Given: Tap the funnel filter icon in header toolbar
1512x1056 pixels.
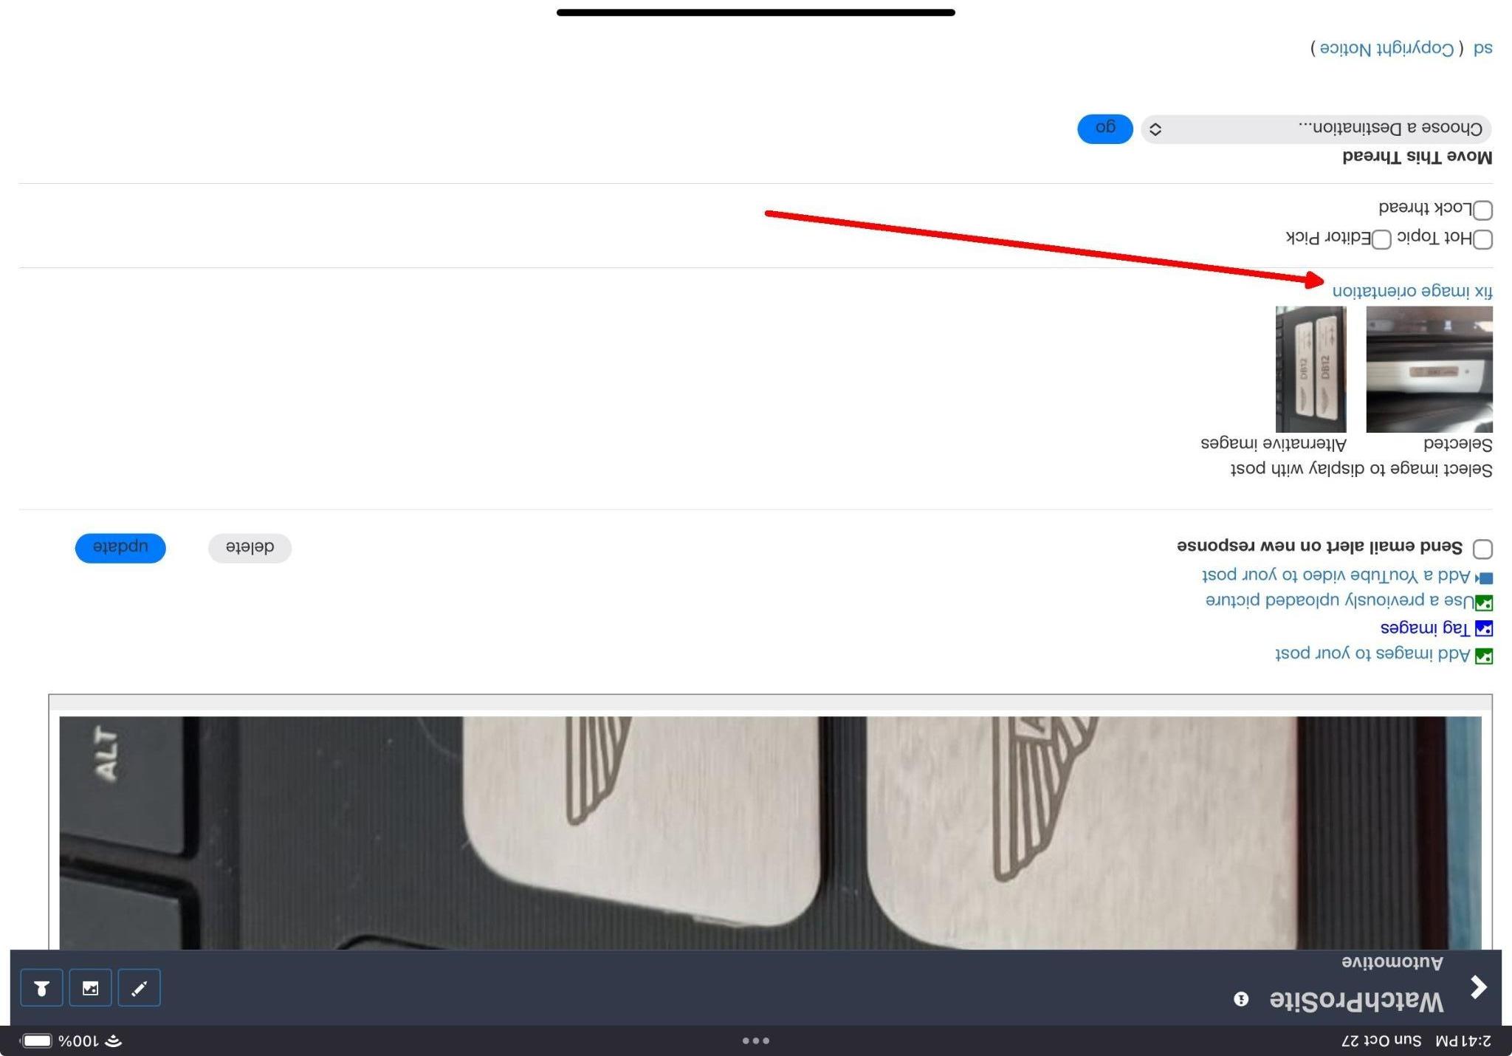Looking at the screenshot, I should point(41,987).
